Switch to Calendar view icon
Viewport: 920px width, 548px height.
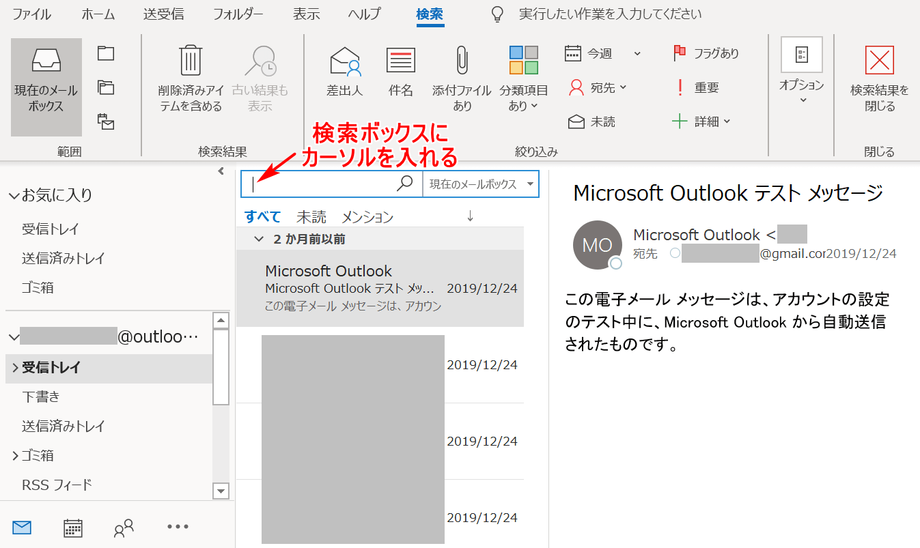[73, 528]
